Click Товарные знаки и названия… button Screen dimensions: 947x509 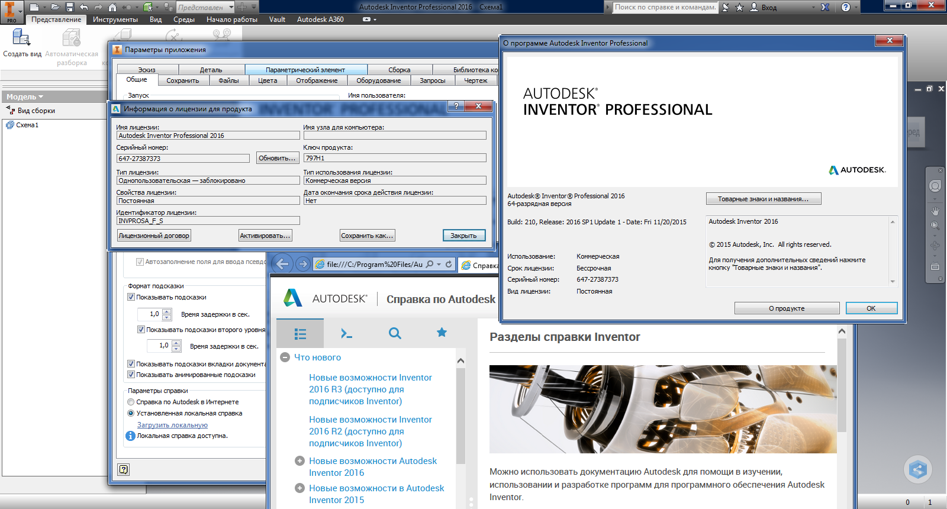click(x=764, y=199)
